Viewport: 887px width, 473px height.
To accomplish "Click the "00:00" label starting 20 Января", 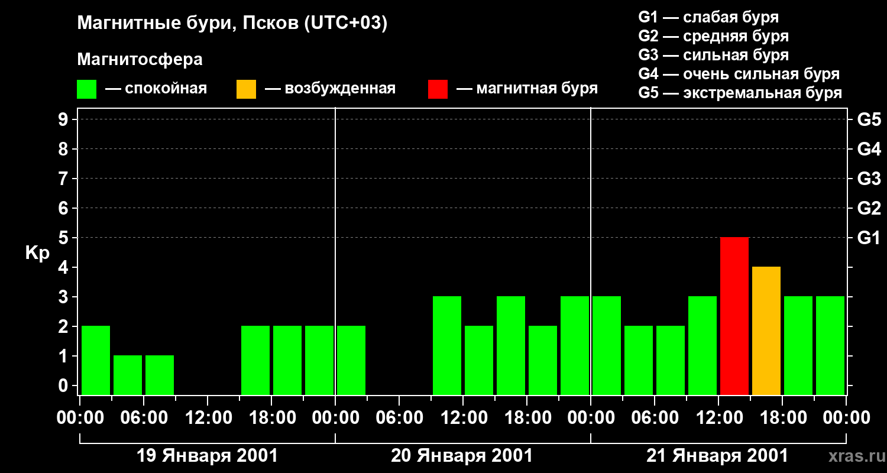I will coord(336,418).
